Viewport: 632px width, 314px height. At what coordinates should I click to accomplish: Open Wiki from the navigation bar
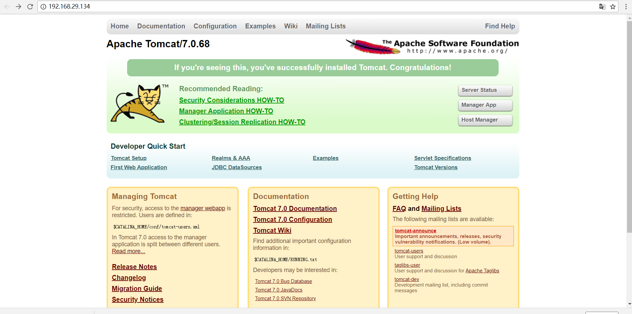click(x=291, y=26)
